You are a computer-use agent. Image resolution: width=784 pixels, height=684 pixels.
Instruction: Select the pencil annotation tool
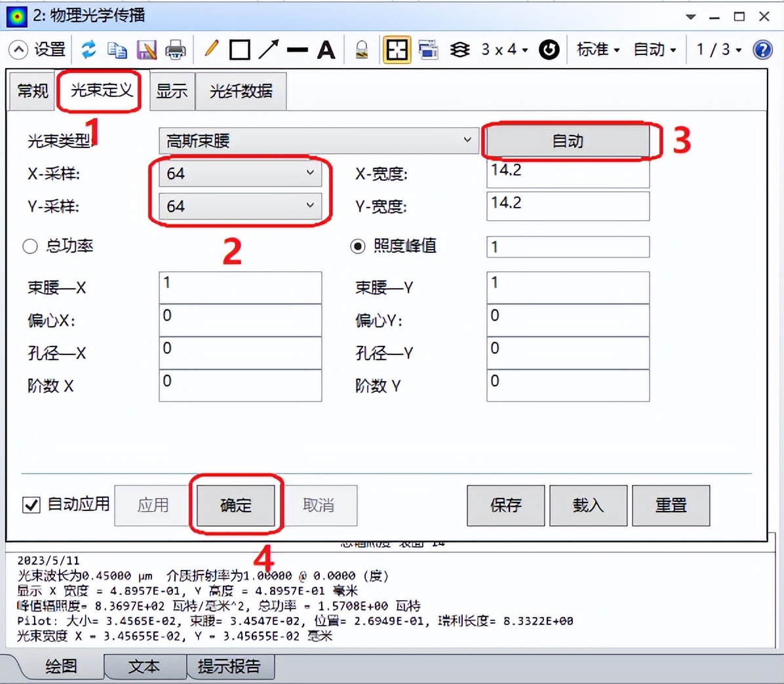pyautogui.click(x=210, y=49)
